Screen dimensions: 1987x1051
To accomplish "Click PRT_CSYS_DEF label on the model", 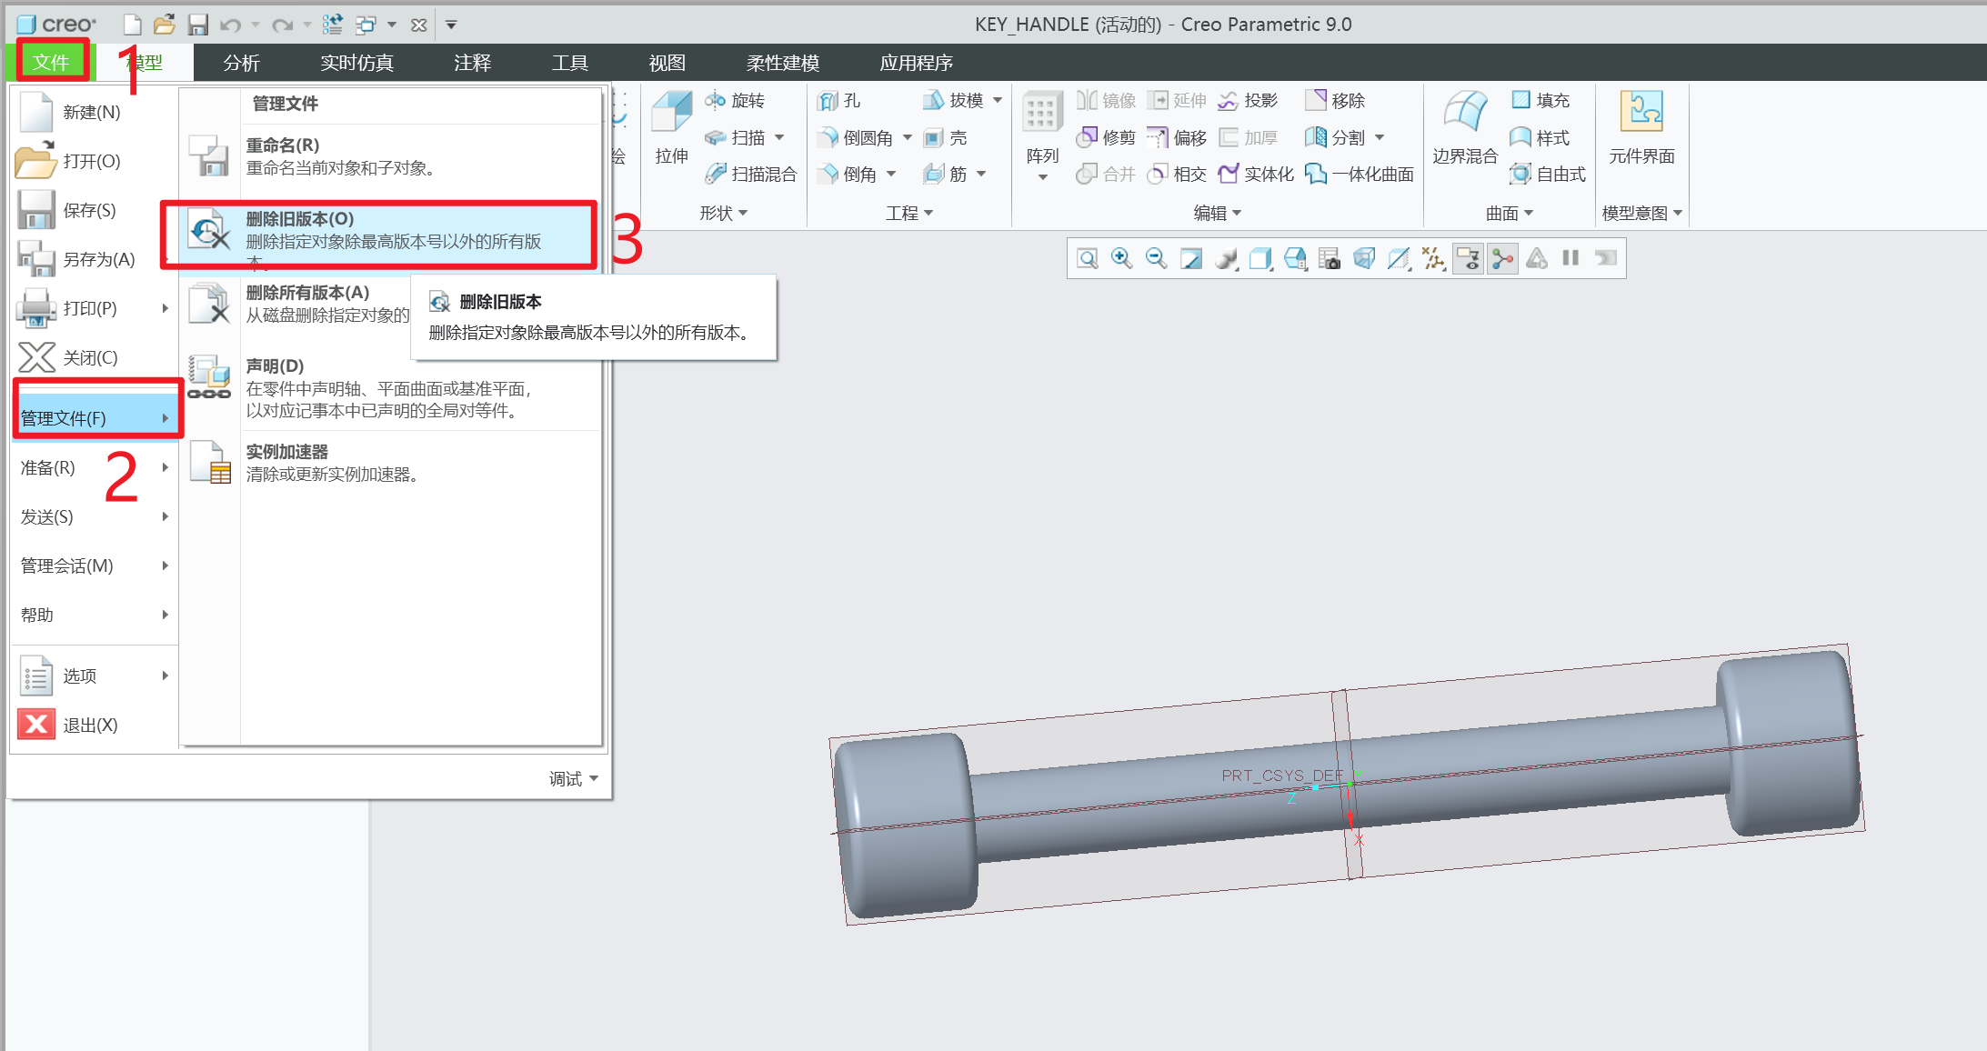I will [x=1280, y=776].
